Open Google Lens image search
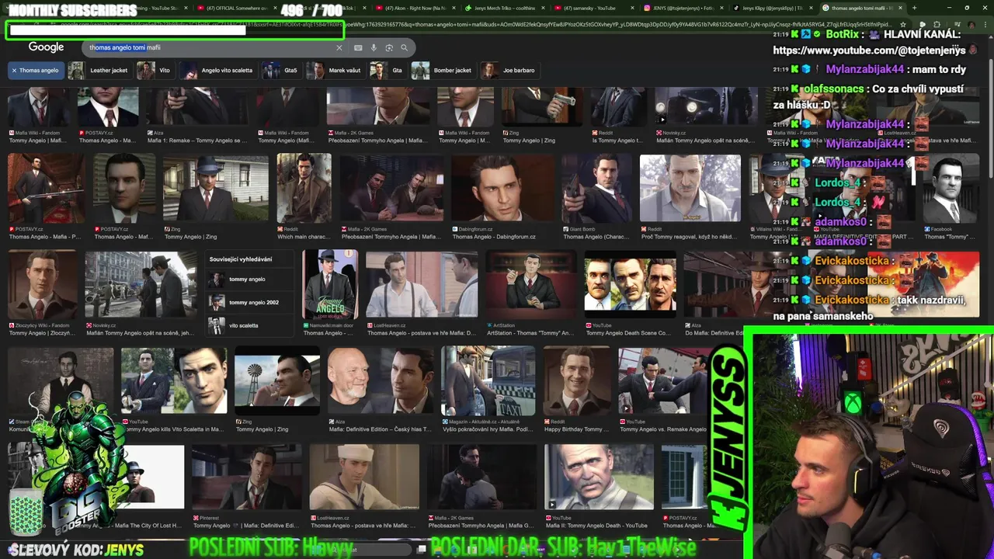 coord(389,47)
